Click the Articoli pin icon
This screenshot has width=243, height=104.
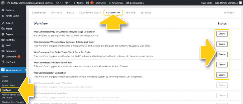click(3, 23)
